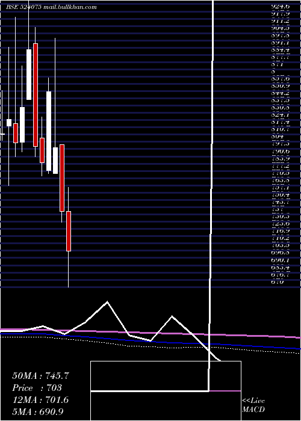This screenshot has height=421, width=301.
Task: Click the 710.2 price axis label
Action: [x=281, y=238]
